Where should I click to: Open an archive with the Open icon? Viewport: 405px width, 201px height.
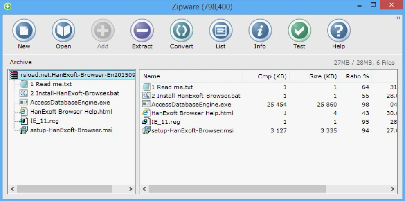tap(63, 31)
